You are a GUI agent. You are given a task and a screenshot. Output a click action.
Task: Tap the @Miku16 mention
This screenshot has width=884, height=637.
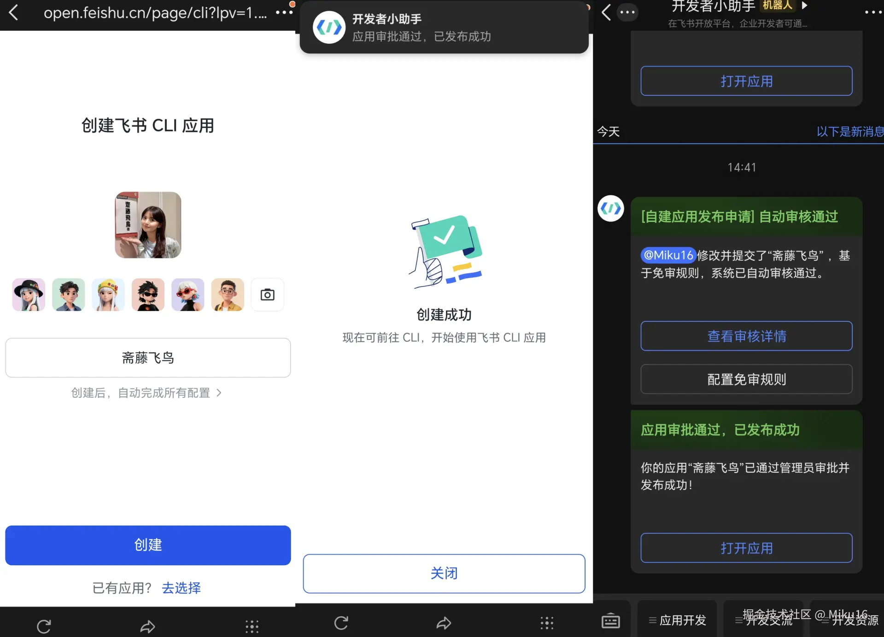coord(668,255)
